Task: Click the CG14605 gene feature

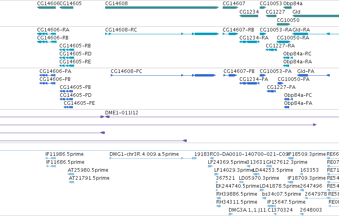Action: [x=66, y=8]
